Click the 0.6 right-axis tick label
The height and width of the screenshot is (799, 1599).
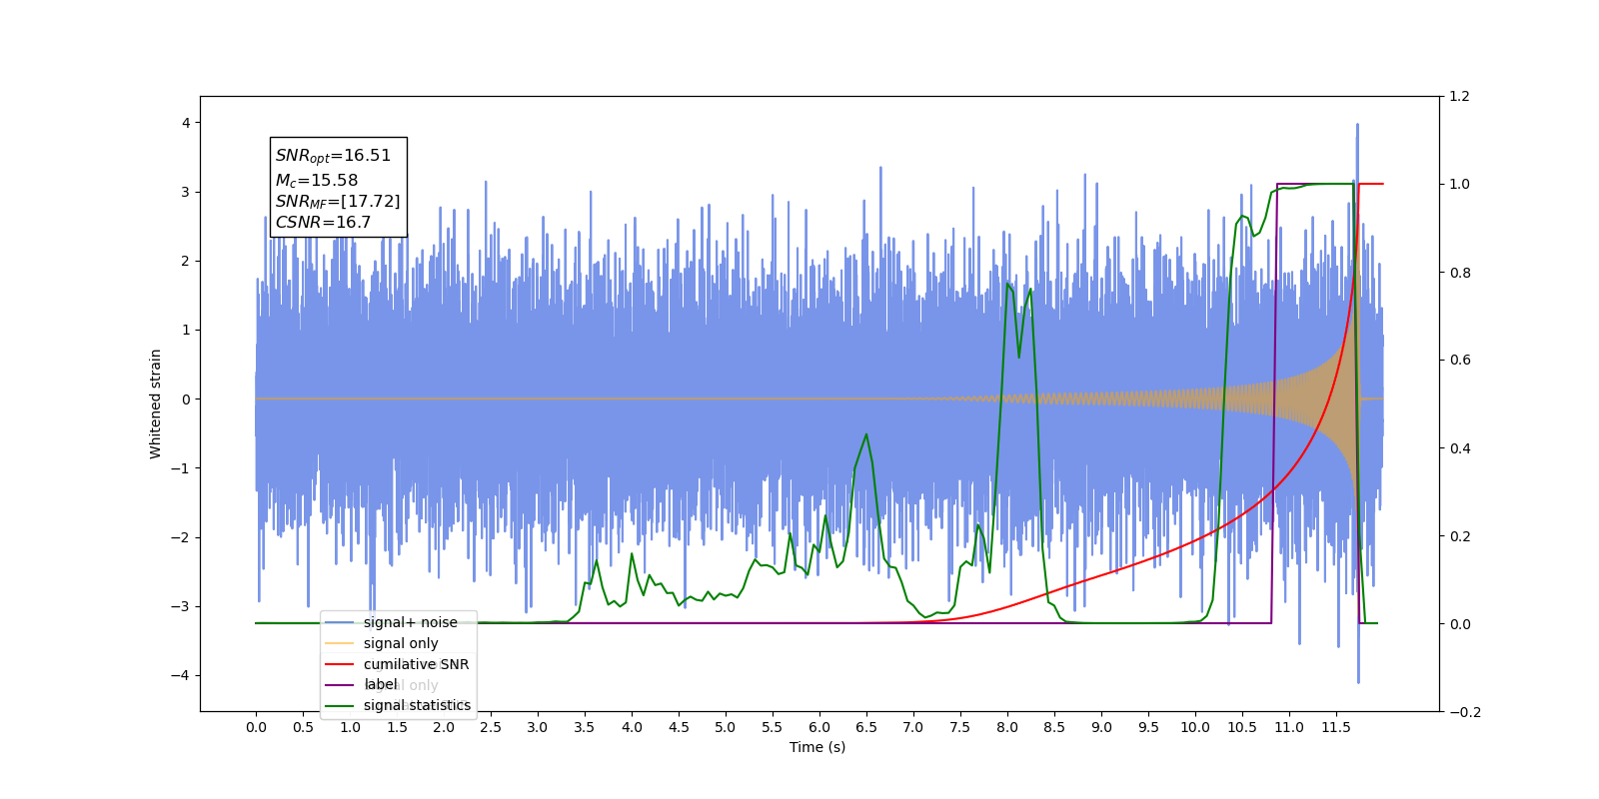1459,361
